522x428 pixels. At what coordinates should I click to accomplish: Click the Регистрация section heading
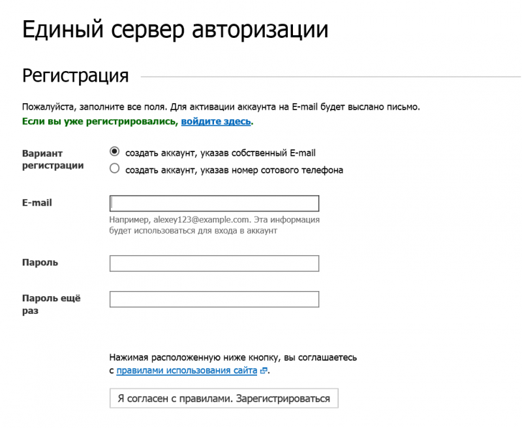(75, 76)
